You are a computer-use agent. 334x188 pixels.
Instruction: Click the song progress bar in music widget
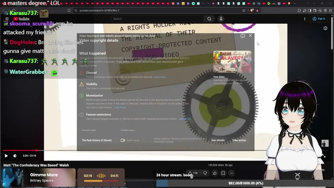click(x=101, y=181)
